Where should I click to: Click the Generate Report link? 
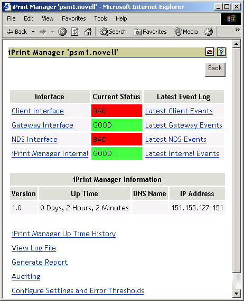40,262
